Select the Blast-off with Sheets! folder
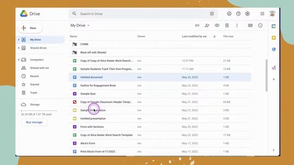This screenshot has height=165, width=294. 160,53
